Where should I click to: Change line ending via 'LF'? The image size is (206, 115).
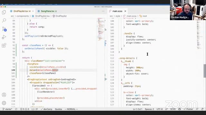166,109
